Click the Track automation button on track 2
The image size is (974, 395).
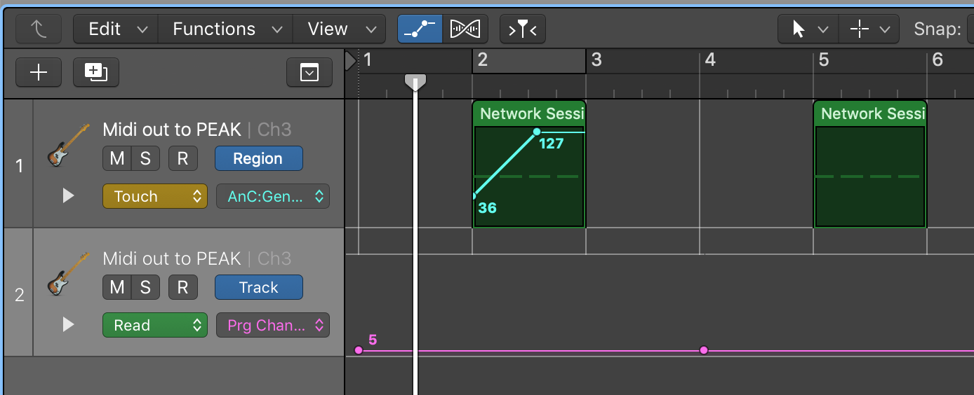(x=258, y=287)
